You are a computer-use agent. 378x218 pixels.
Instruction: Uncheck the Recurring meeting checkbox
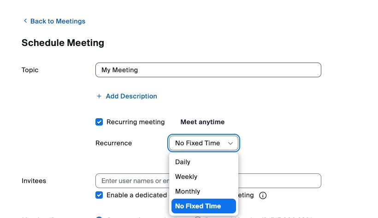(99, 122)
